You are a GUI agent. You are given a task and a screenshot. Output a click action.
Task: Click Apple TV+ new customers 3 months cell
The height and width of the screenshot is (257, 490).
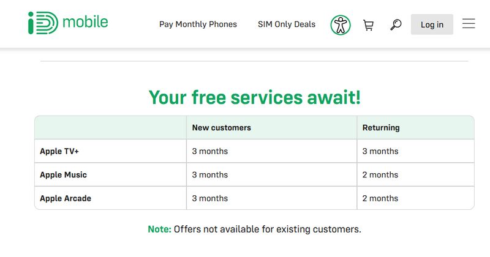point(271,151)
